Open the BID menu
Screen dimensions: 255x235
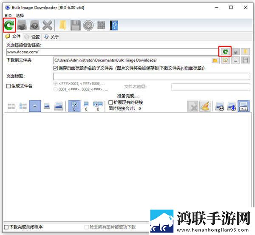[8, 15]
